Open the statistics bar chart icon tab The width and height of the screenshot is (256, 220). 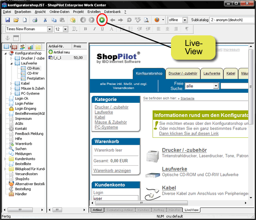(30, 47)
